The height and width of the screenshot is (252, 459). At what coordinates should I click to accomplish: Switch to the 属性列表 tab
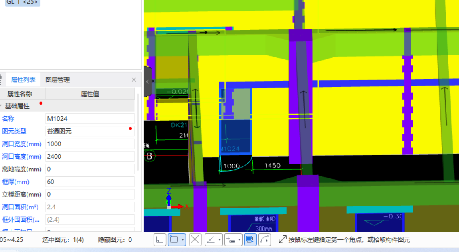23,80
